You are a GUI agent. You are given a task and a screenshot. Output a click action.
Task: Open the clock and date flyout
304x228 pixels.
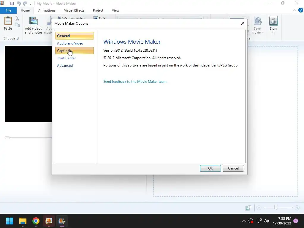282,221
